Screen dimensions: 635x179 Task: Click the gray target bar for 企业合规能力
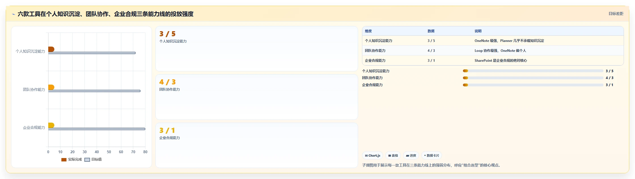pos(97,129)
